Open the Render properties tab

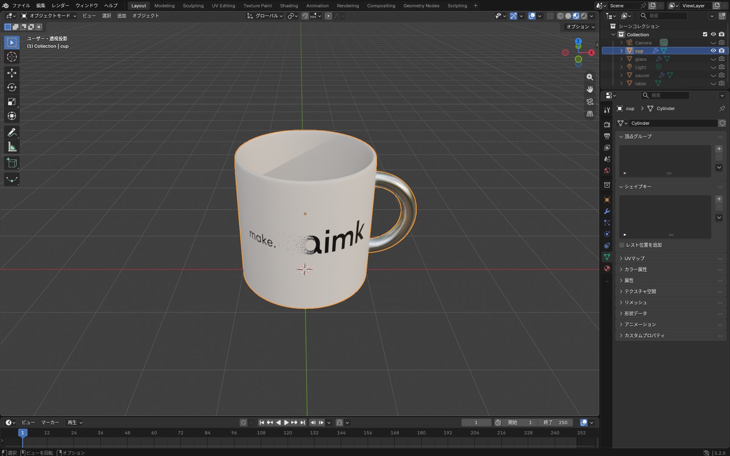tap(607, 125)
